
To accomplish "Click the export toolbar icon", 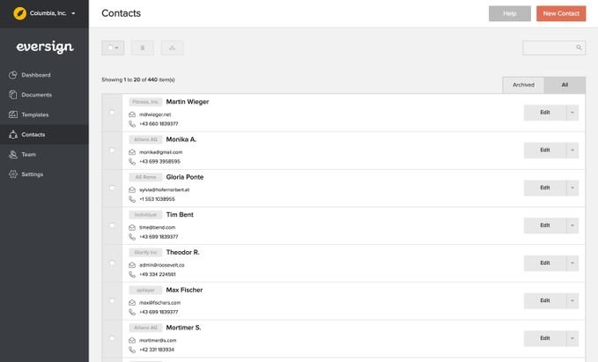I will point(172,48).
